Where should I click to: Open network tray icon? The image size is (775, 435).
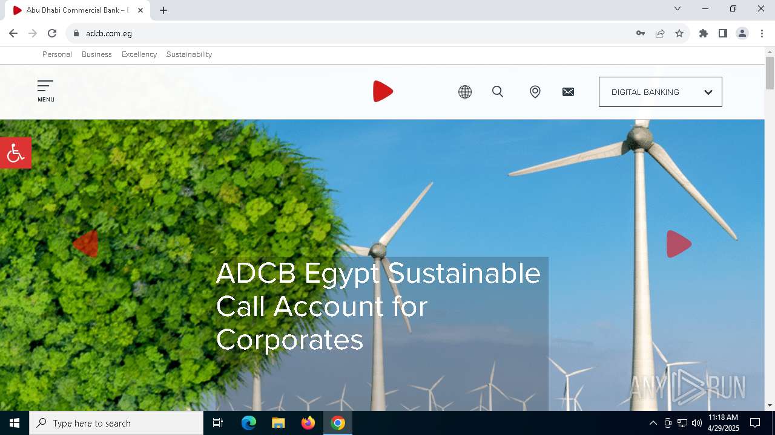(x=682, y=423)
